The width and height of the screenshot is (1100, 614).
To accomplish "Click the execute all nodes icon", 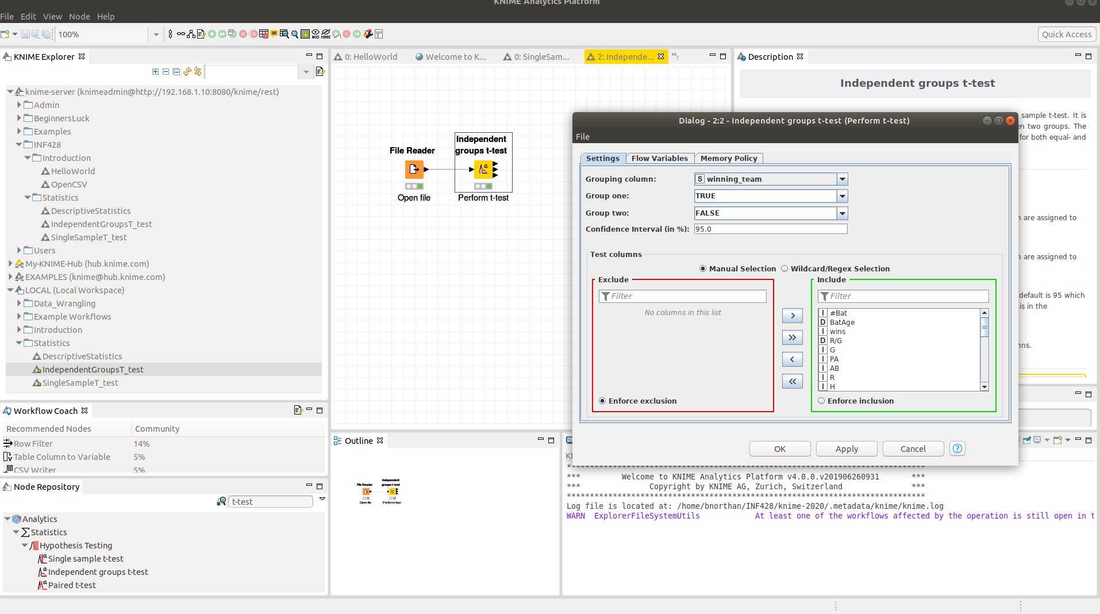I will pyautogui.click(x=222, y=34).
